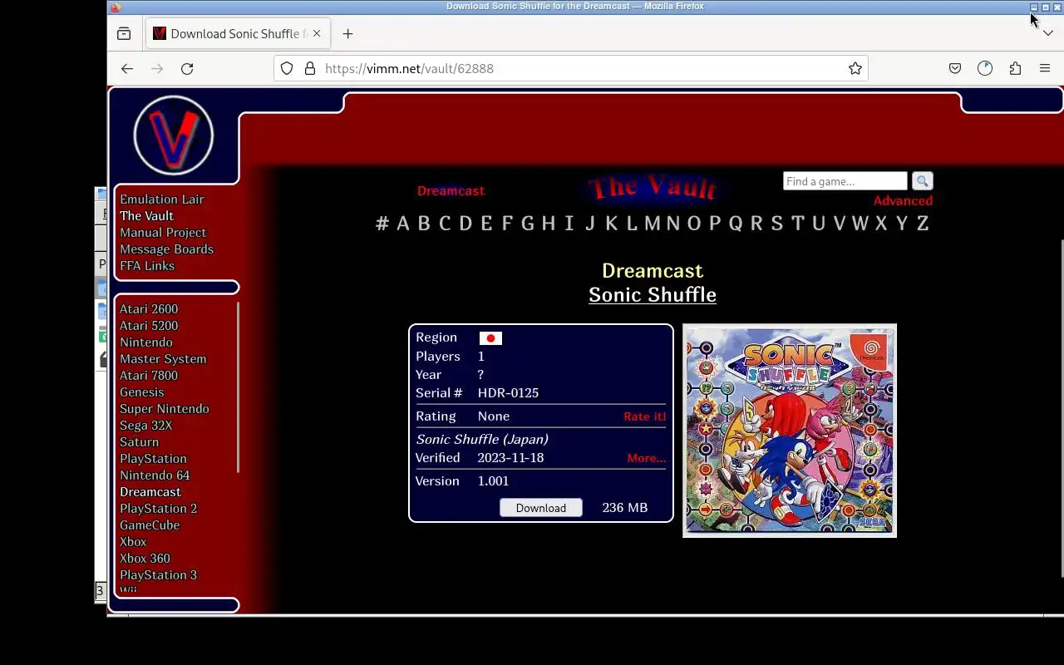Viewport: 1064px width, 665px height.
Task: Open a new tab with the plus icon
Action: (347, 33)
